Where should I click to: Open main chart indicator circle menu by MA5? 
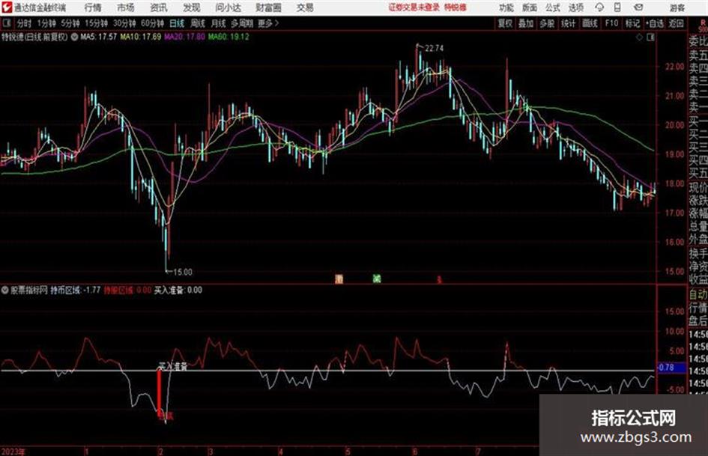click(x=74, y=37)
